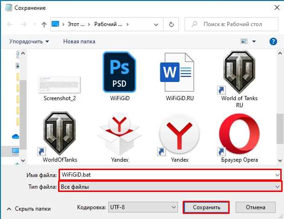Select the Yandex installer box icon
This screenshot has height=219, width=284.
119,133
